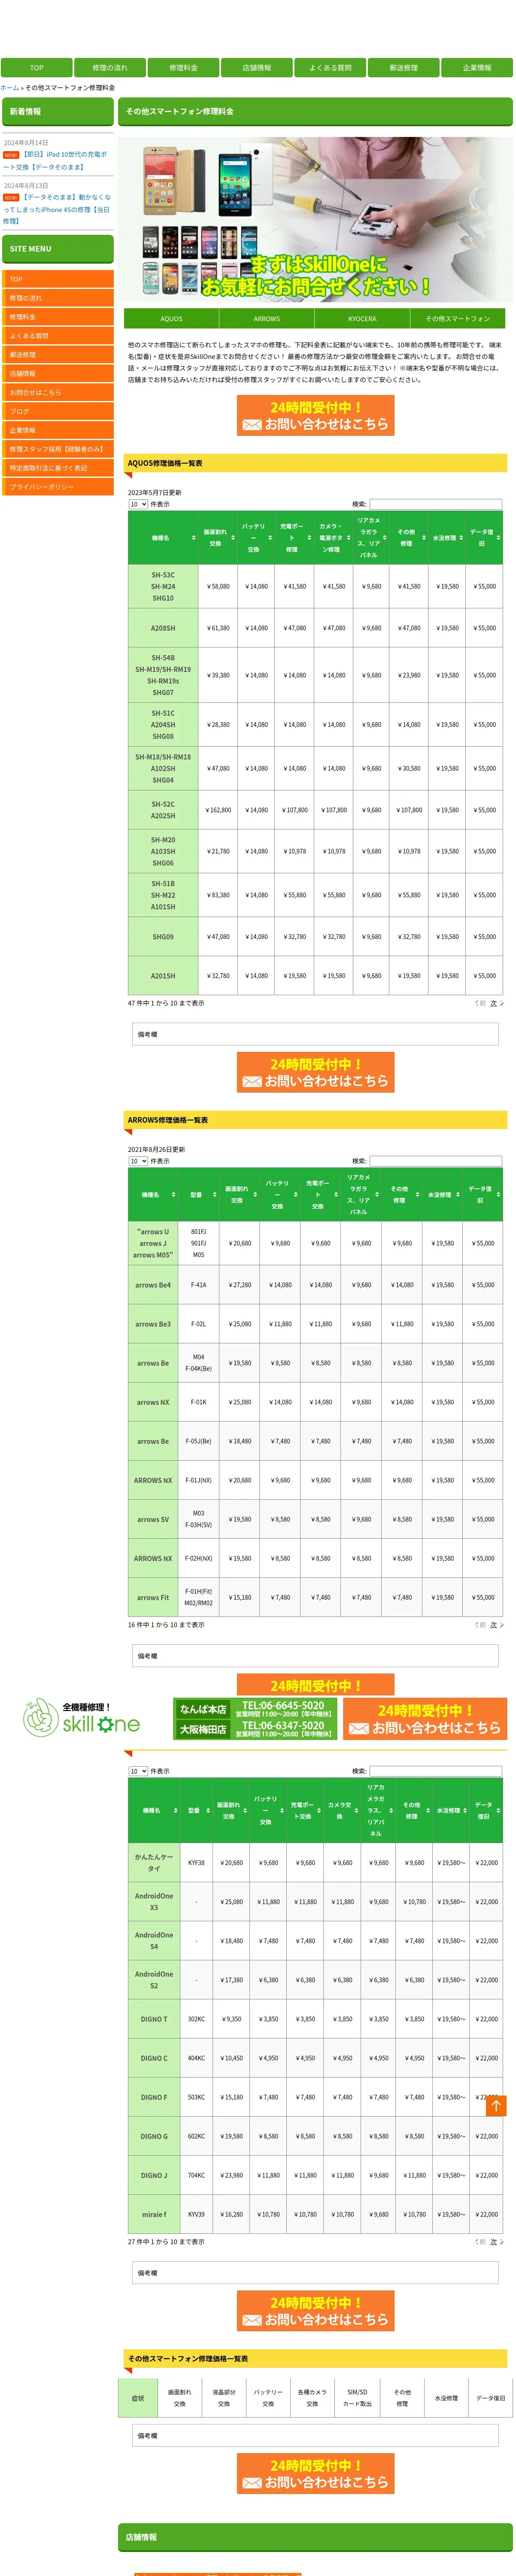Click 前 previous page in AQUOS table

pos(480,1003)
